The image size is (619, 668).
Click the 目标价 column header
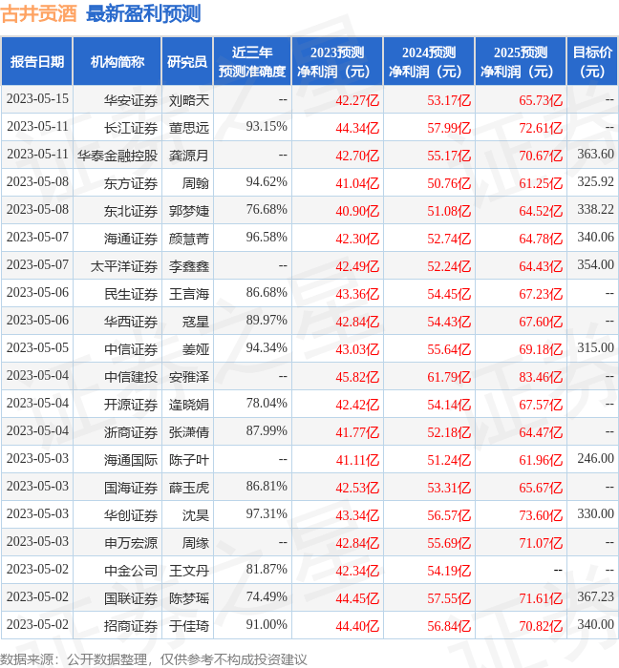(592, 61)
